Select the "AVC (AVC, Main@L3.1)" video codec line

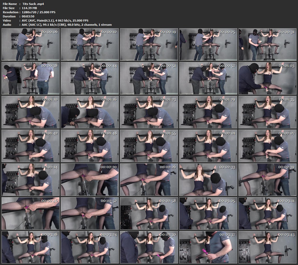tap(55, 21)
